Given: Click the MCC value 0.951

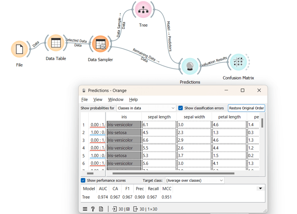Looking at the screenshot, I should (x=167, y=197).
